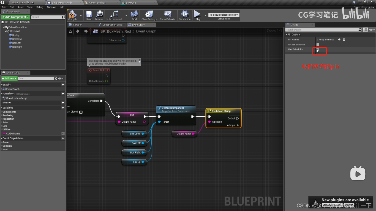Select the EventGraph entry in Graphs
Image resolution: width=376 pixels, height=211 pixels.
coord(13,89)
